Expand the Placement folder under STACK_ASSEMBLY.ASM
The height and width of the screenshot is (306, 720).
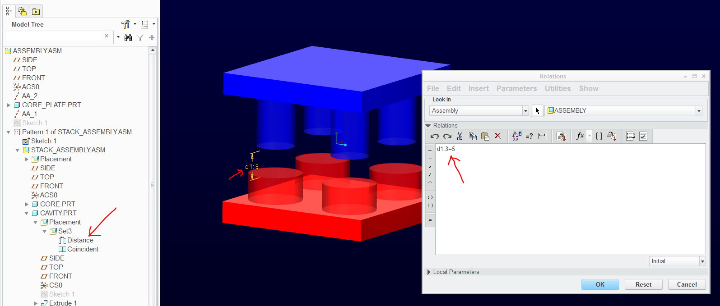[x=27, y=159]
